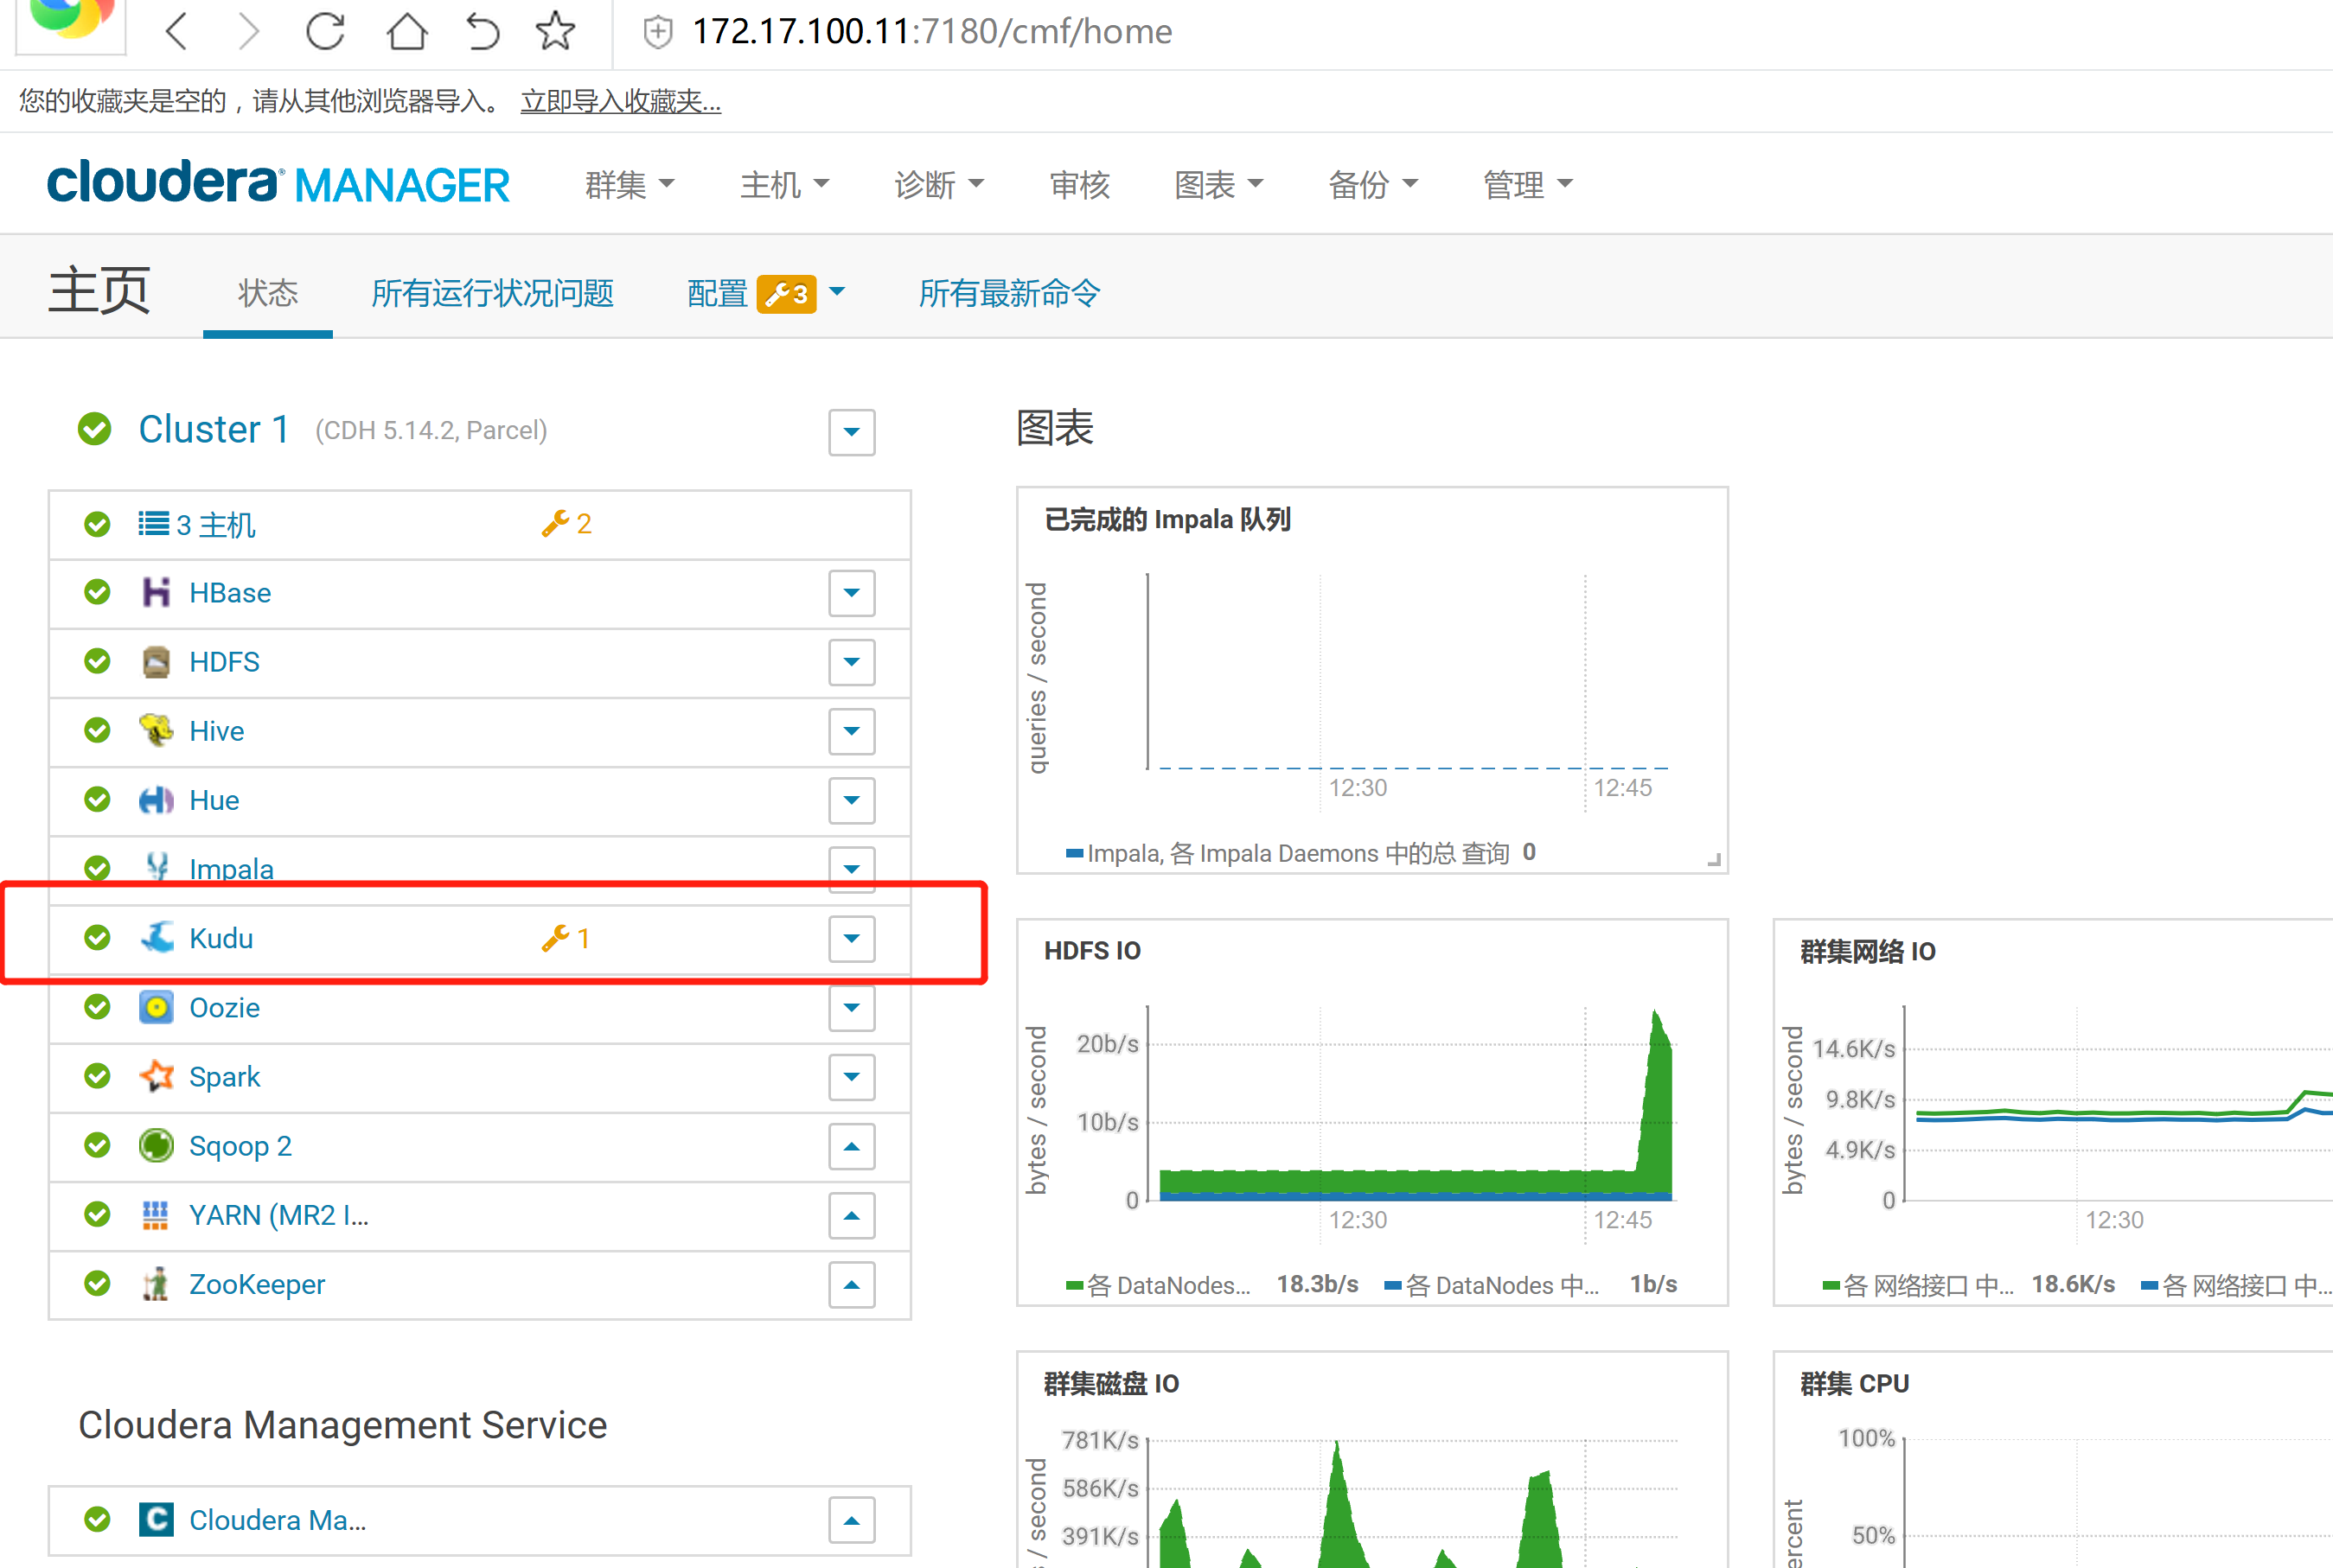Open the Cluster 1 actions dropdown
The height and width of the screenshot is (1568, 2333).
pos(852,432)
